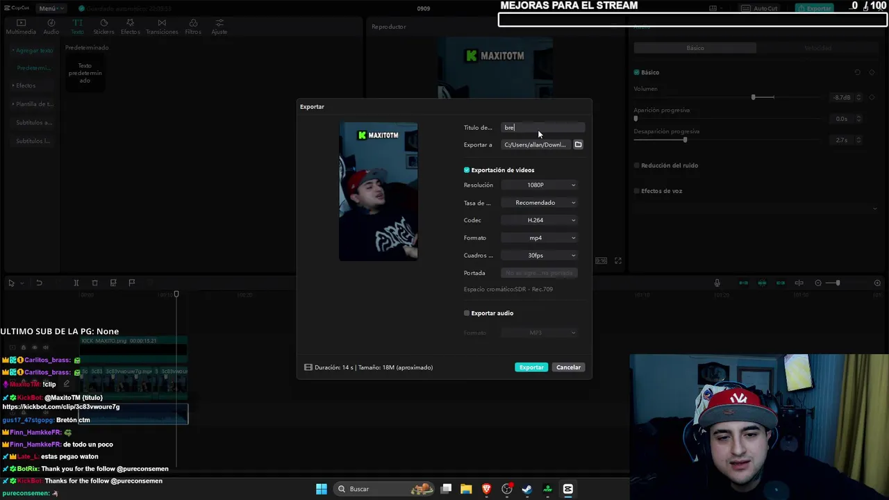Open the Transiciones tab
This screenshot has width=889, height=500.
click(x=162, y=27)
